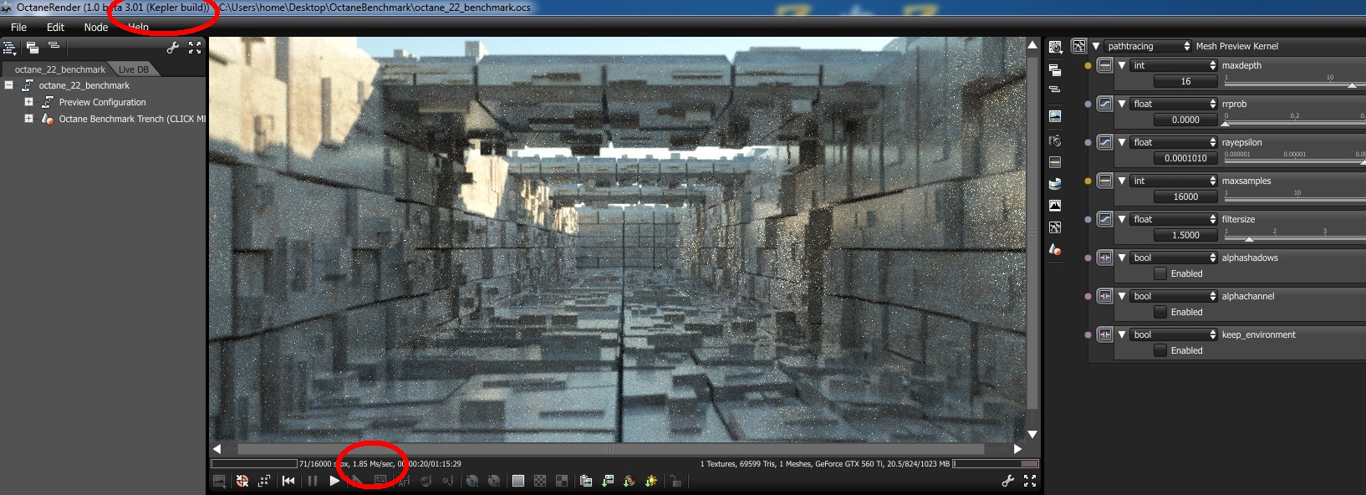Open the File menu
Viewport: 1366px width, 495px height.
coord(18,27)
